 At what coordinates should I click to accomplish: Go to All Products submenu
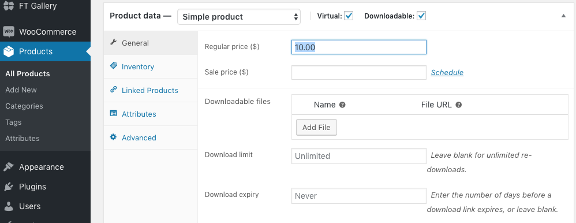click(x=28, y=73)
